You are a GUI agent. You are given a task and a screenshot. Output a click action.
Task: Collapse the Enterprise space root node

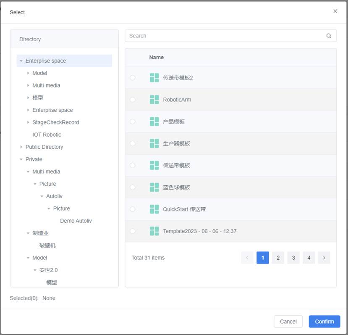21,61
